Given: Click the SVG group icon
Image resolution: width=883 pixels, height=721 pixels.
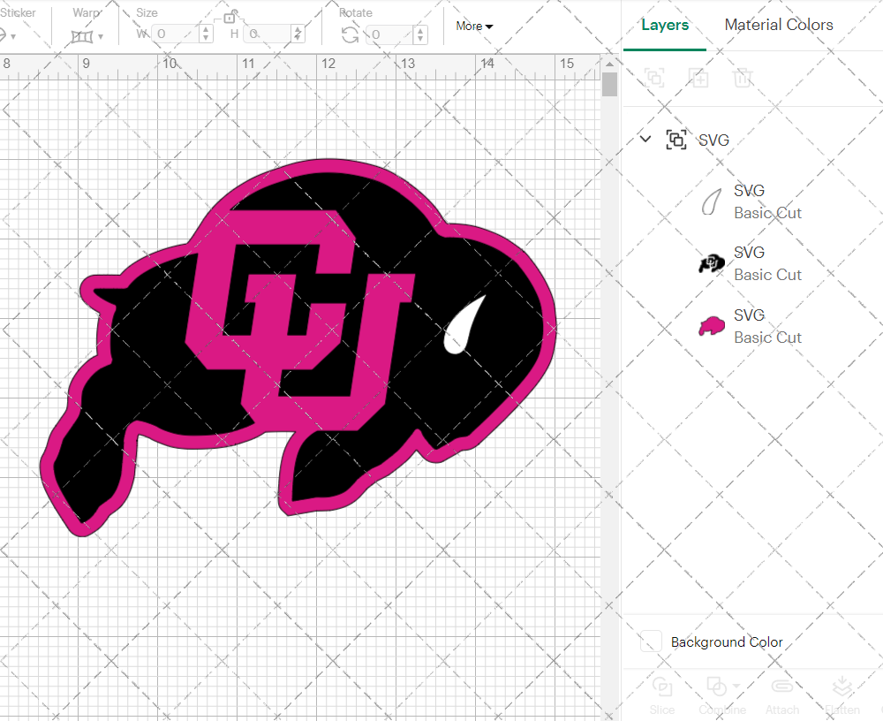Looking at the screenshot, I should click(676, 140).
